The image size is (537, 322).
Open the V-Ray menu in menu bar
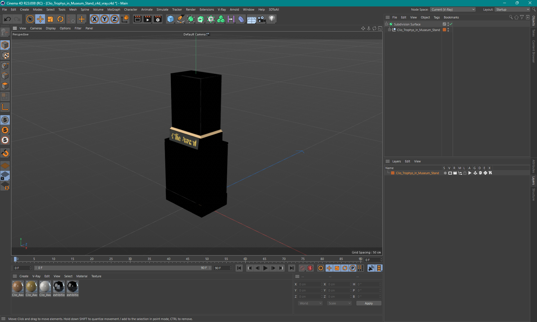(222, 10)
